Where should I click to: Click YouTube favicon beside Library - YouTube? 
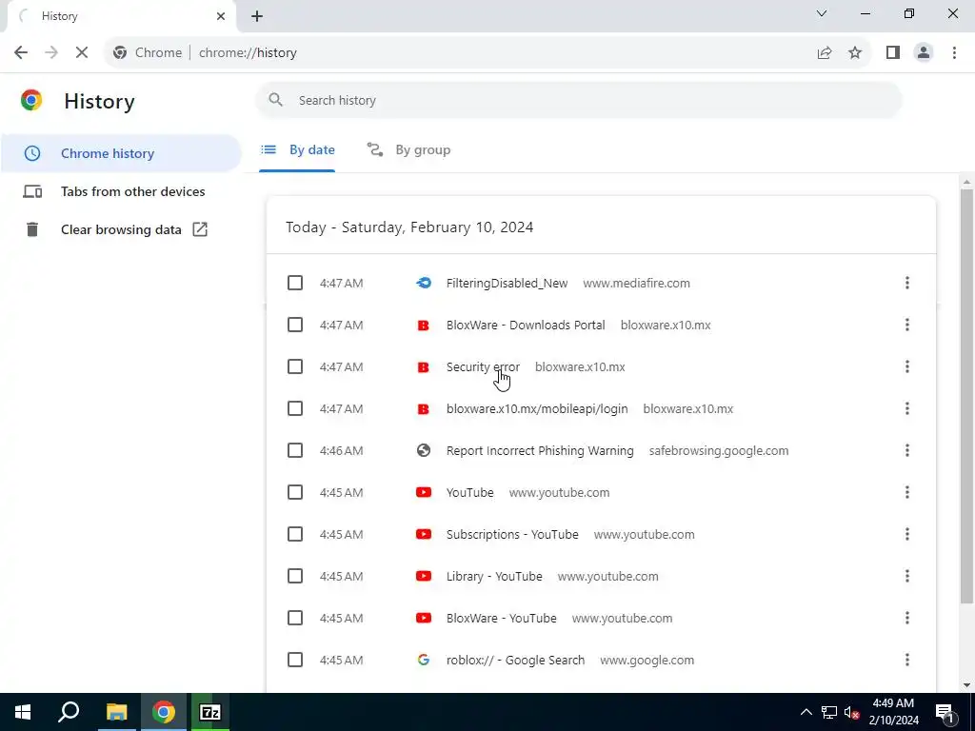[x=424, y=576]
